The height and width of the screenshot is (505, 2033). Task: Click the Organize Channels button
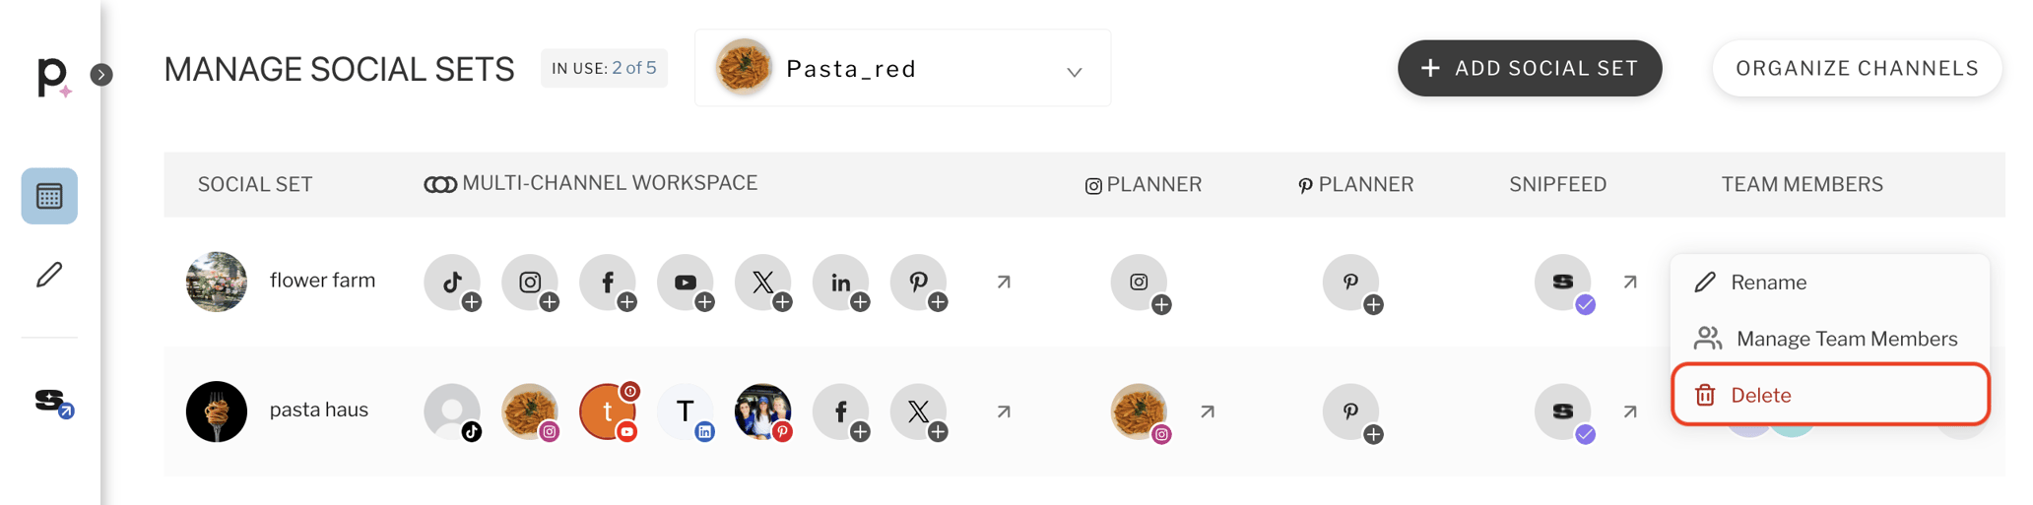[x=1856, y=69]
